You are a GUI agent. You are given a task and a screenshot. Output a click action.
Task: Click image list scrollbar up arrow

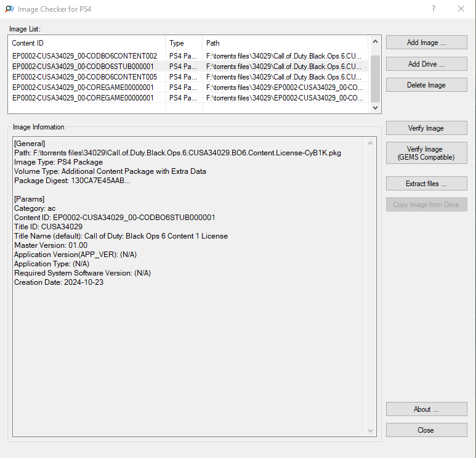375,42
